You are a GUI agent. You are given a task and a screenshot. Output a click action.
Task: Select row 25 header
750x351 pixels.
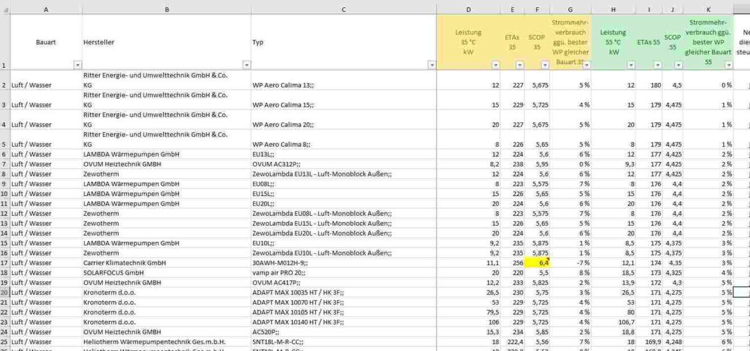pos(5,342)
